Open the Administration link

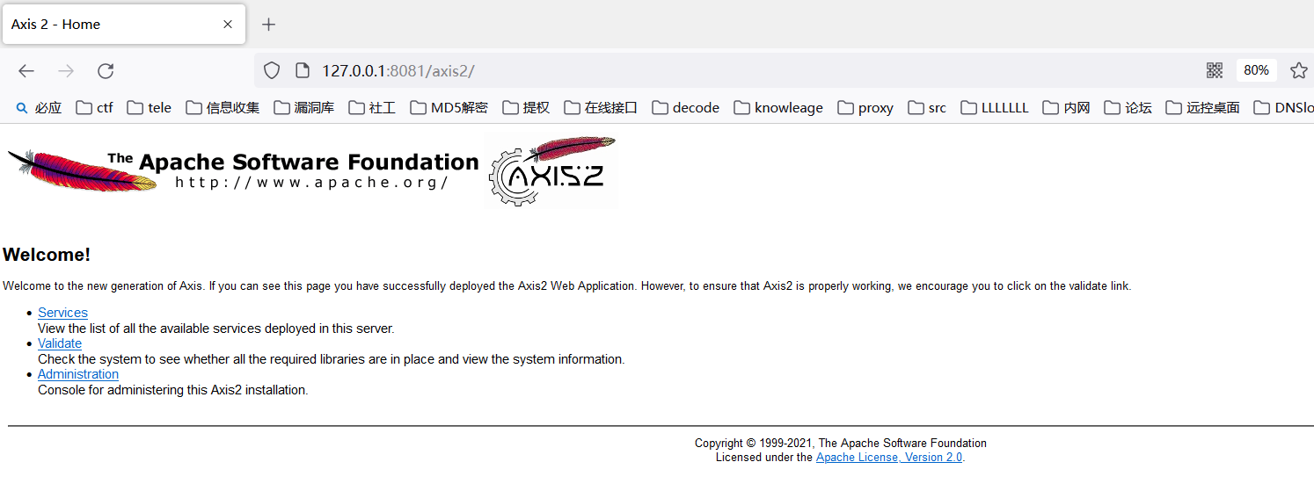(x=78, y=374)
